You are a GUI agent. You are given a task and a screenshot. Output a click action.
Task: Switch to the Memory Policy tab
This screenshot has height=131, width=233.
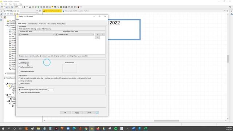click(61, 24)
